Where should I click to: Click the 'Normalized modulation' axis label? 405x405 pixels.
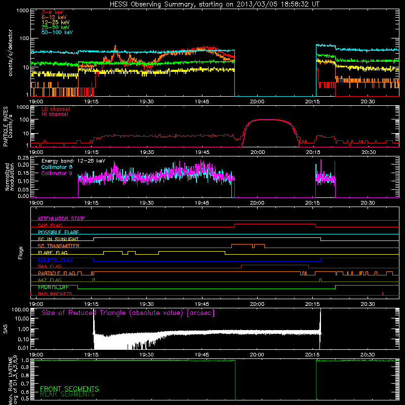click(x=10, y=177)
